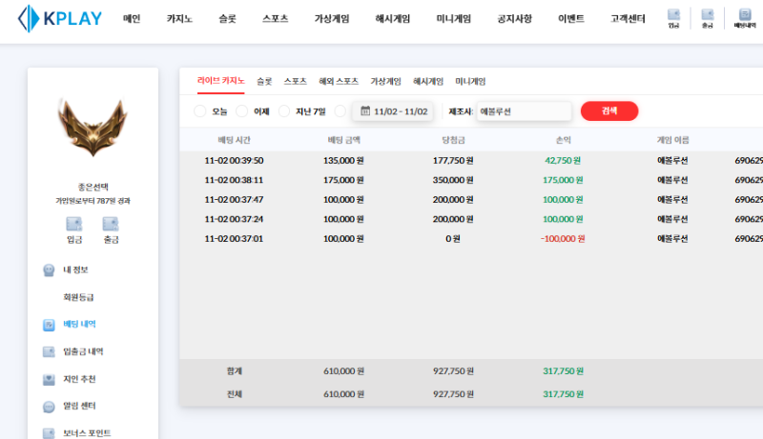The height and width of the screenshot is (439, 763).
Task: Select the custom date range radio button
Action: (x=340, y=111)
